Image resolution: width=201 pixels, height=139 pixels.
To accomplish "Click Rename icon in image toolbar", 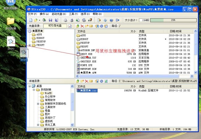I will coord(91,26).
